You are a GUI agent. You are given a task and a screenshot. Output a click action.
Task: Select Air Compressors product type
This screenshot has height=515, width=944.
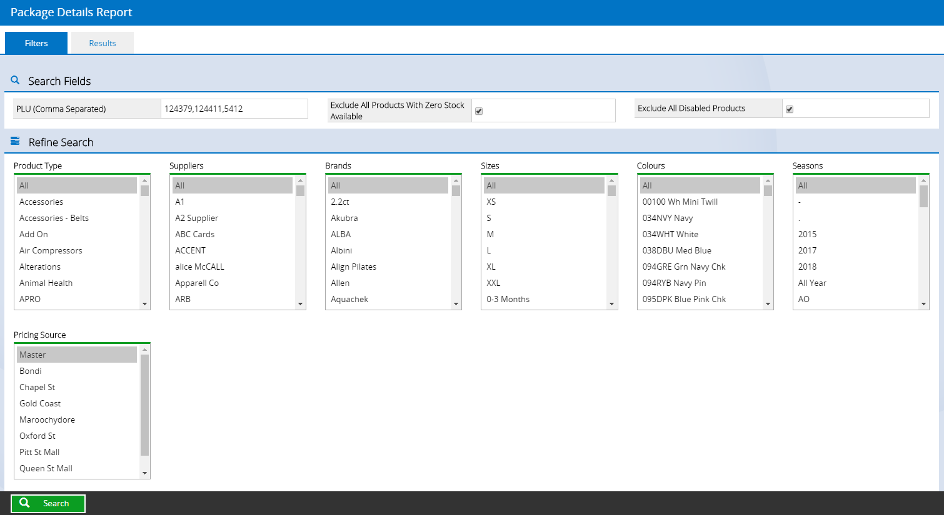[77, 250]
